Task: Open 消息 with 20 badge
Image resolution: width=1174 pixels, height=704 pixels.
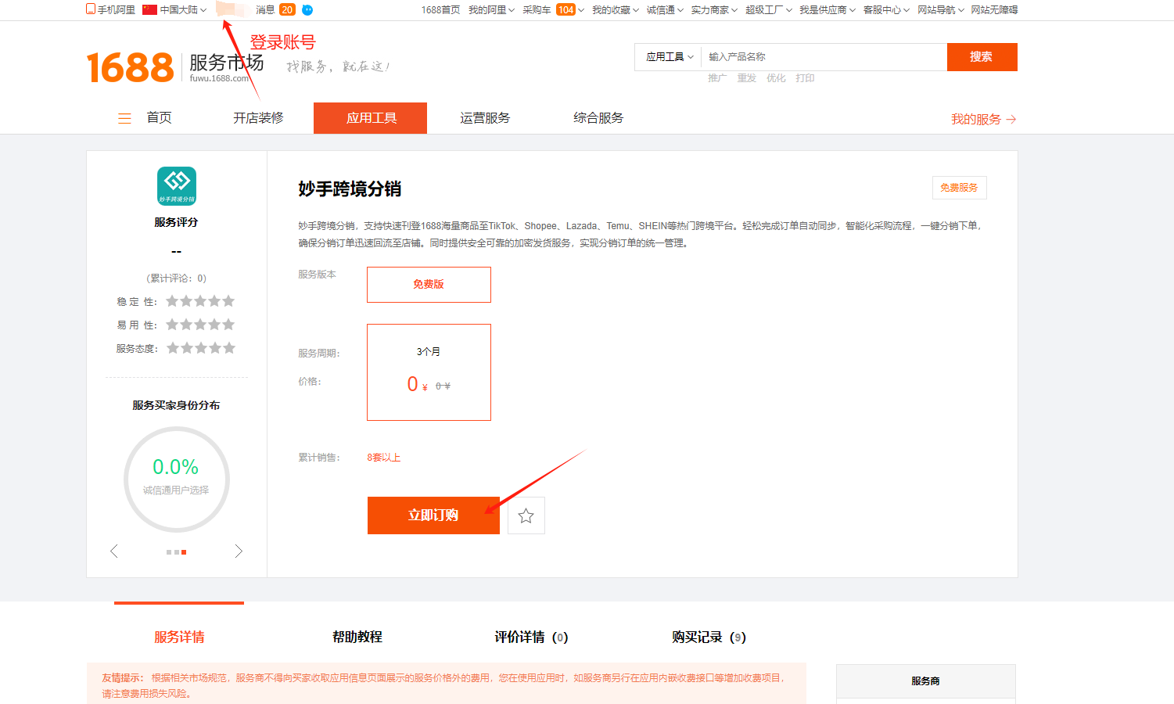Action: pos(275,9)
